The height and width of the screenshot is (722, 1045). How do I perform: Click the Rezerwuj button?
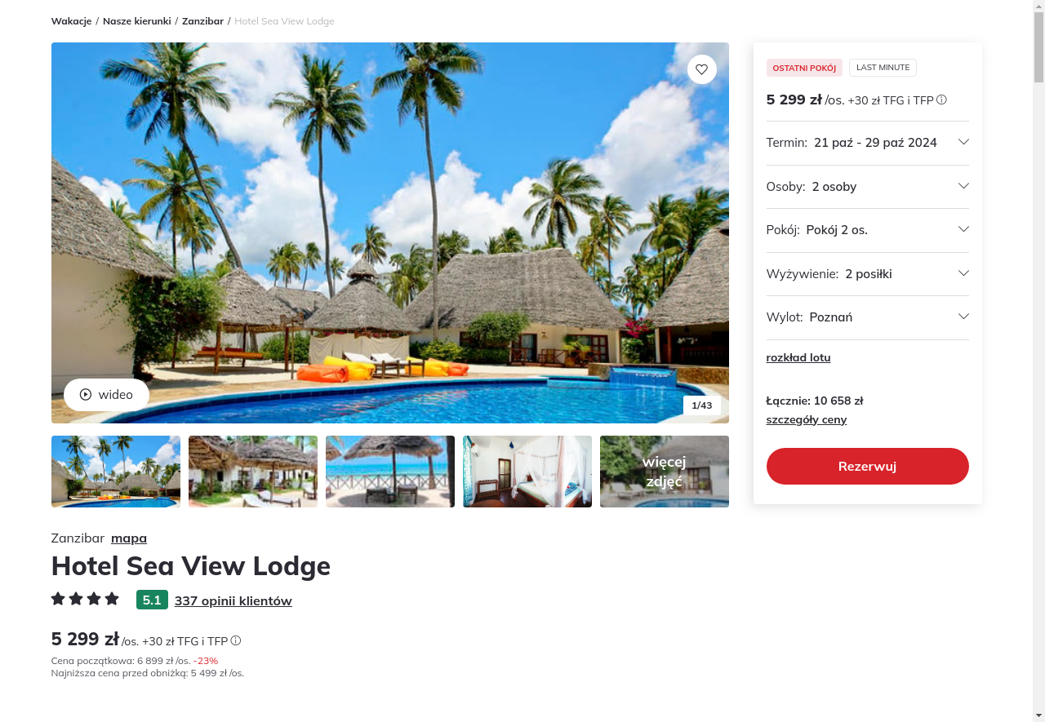[867, 466]
